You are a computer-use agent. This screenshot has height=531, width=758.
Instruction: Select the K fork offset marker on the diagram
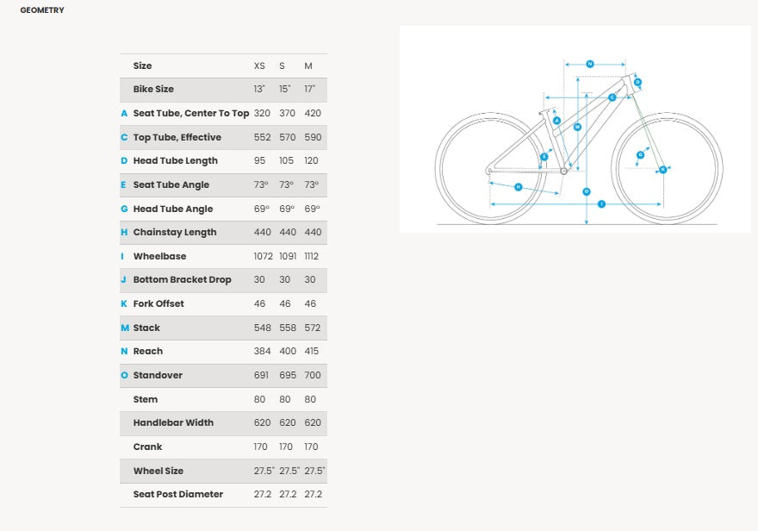[x=662, y=170]
